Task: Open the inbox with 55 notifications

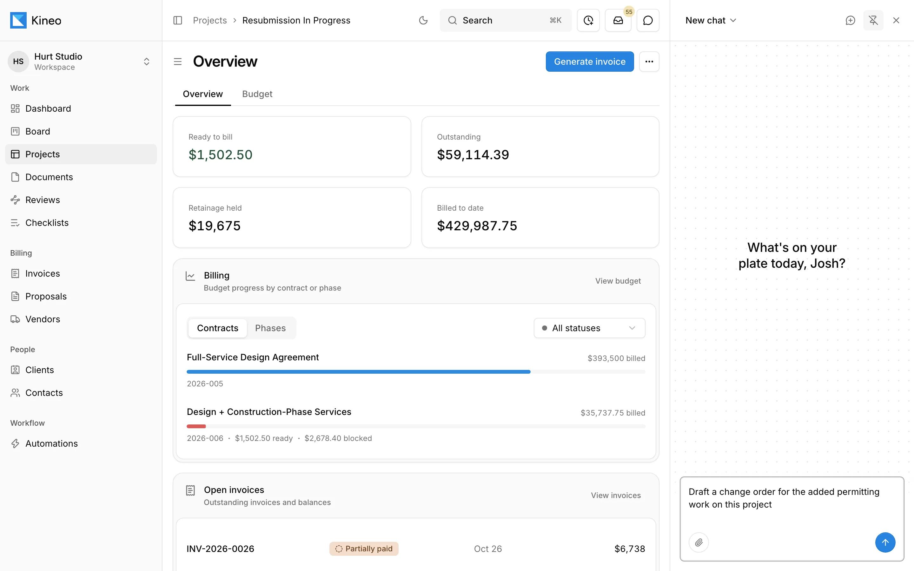Action: pyautogui.click(x=618, y=20)
